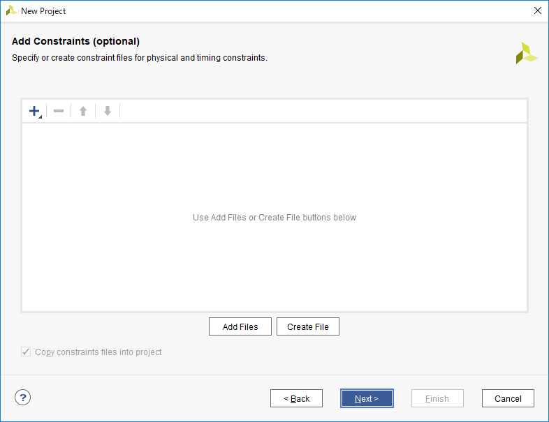Click the minus icon to remove file

click(59, 111)
